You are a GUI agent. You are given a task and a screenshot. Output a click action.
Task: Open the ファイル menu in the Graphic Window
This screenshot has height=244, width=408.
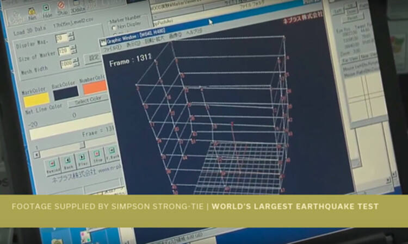coord(113,48)
